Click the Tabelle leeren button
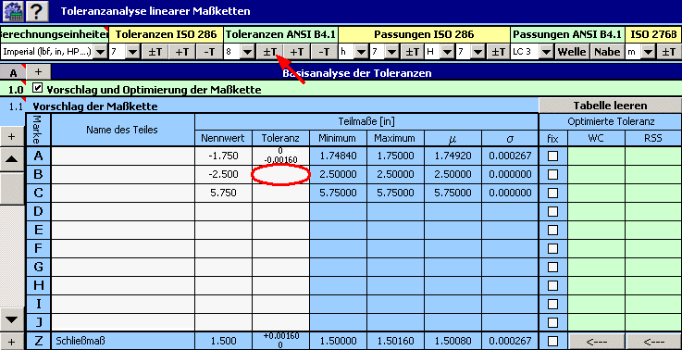Image resolution: width=682 pixels, height=350 pixels. click(610, 106)
